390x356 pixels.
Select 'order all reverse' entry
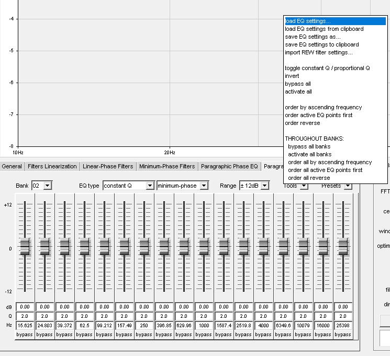point(309,178)
